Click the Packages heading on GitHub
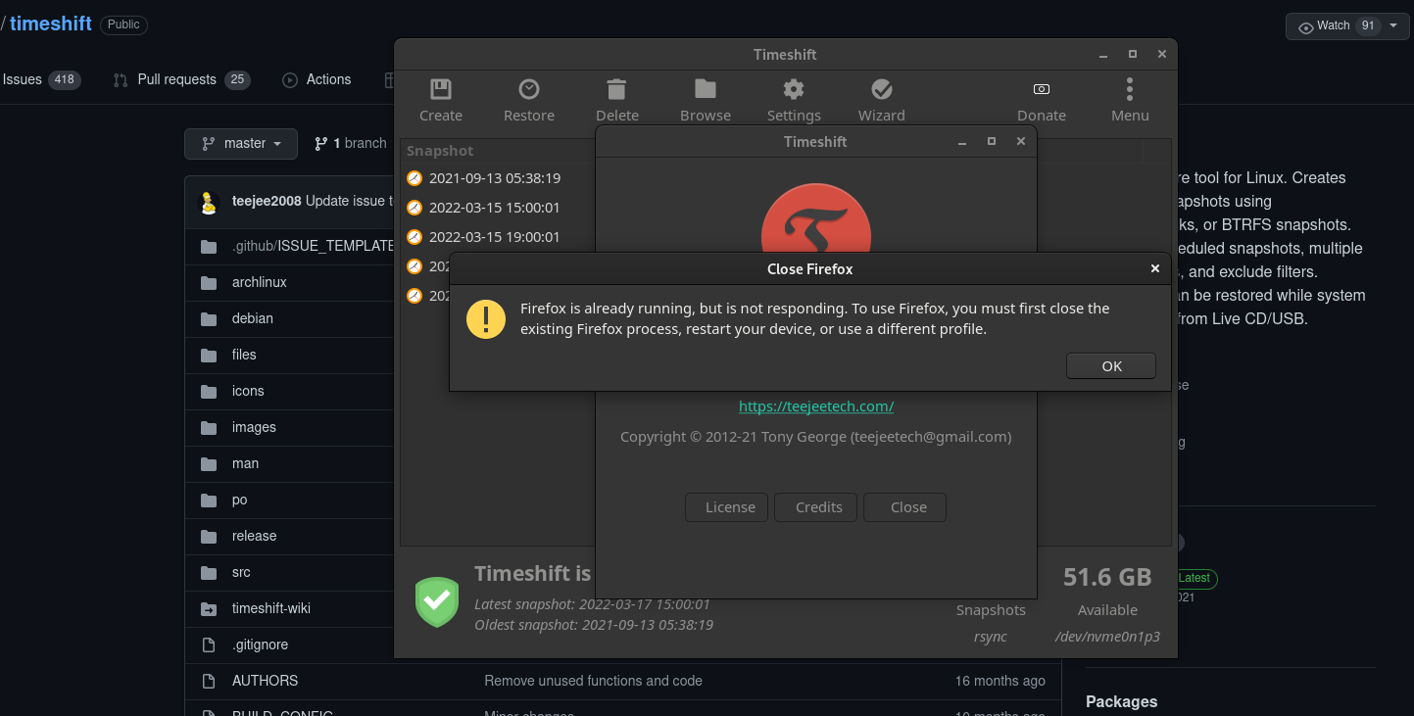The height and width of the screenshot is (716, 1414). pos(1121,701)
